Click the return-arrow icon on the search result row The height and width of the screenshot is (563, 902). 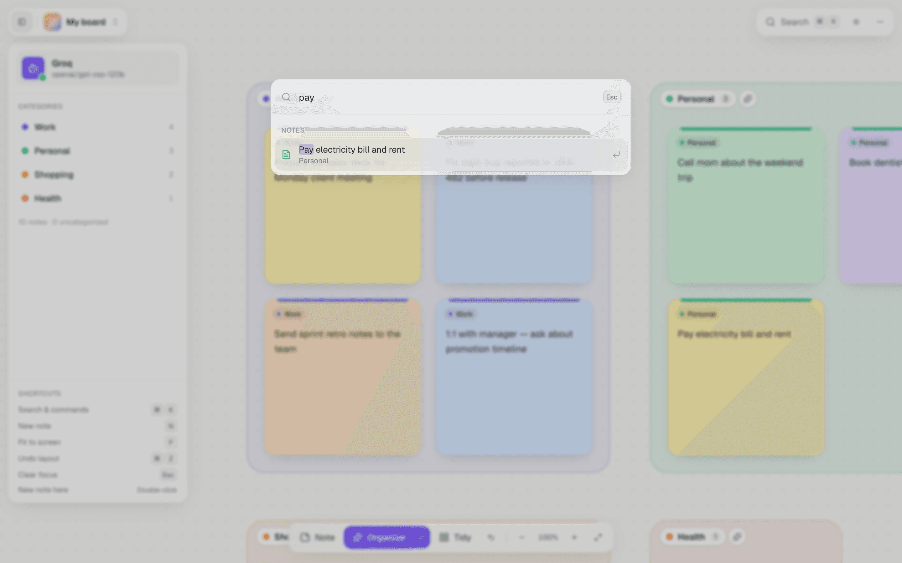pyautogui.click(x=616, y=155)
